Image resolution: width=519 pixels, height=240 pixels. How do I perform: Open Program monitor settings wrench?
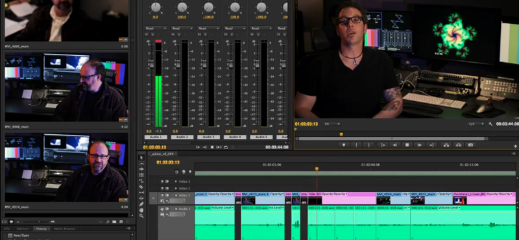coord(490,124)
